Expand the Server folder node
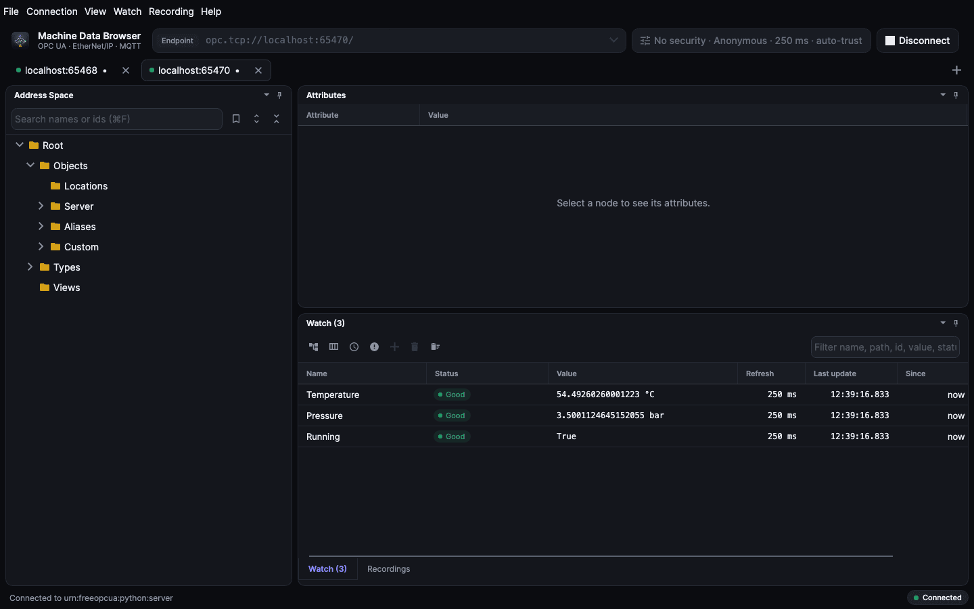The width and height of the screenshot is (974, 609). (x=41, y=206)
